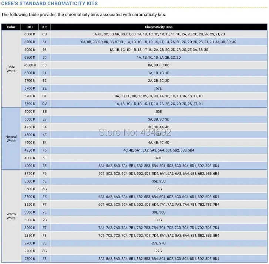Click kit code "E8"
The height and width of the screenshot is (264, 269).
44,258
